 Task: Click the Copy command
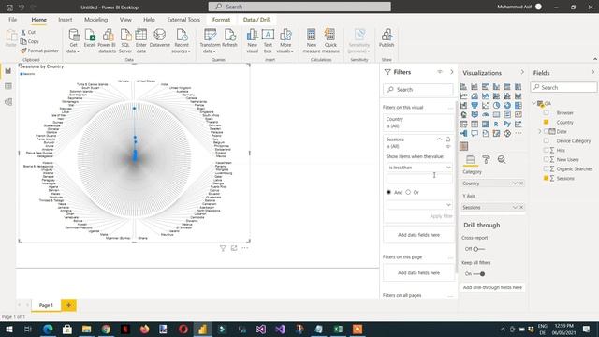[x=30, y=41]
